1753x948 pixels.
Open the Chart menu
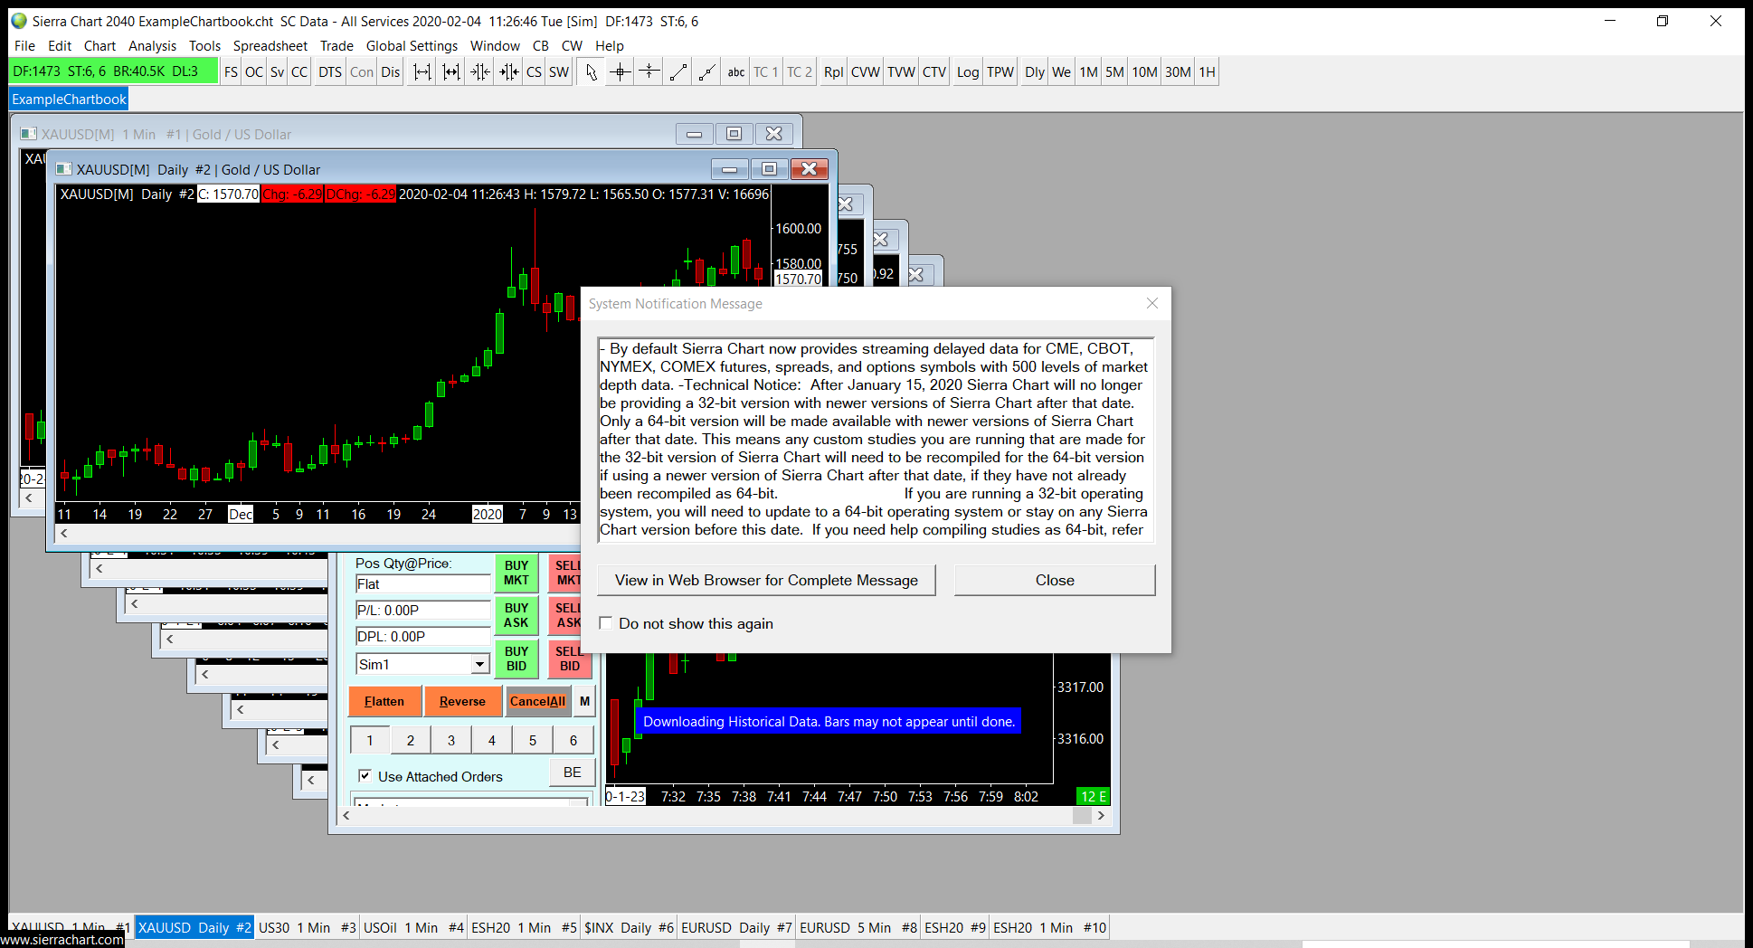tap(99, 46)
